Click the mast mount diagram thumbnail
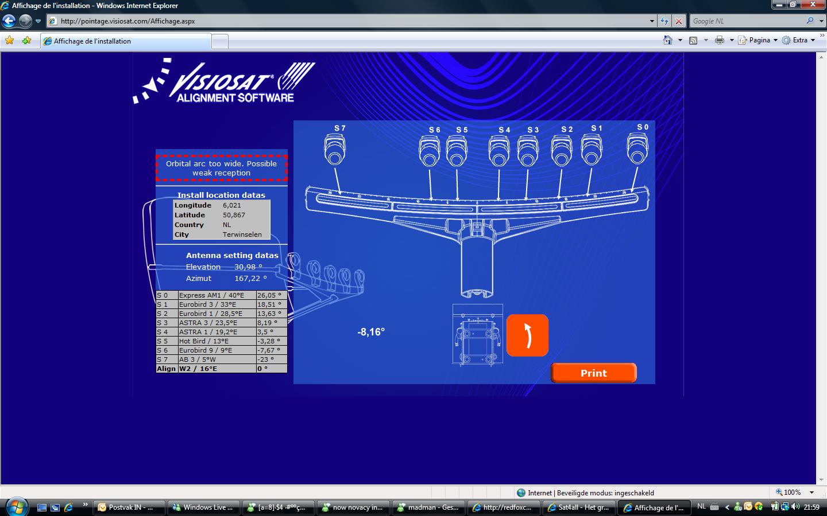The image size is (827, 516). click(x=477, y=335)
